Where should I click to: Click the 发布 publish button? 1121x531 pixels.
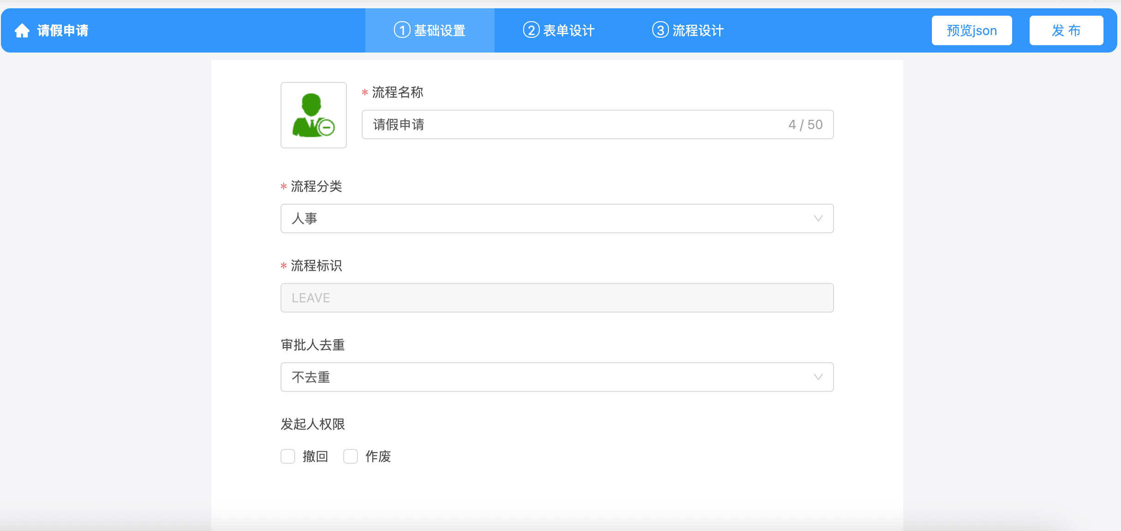click(x=1067, y=30)
